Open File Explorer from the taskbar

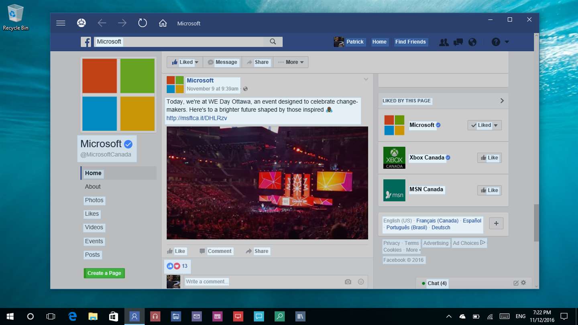click(93, 317)
